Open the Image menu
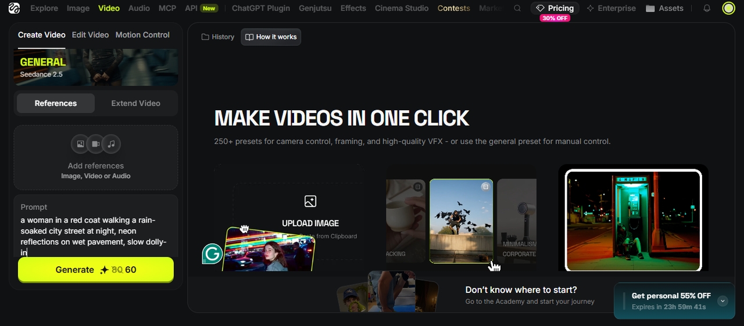The height and width of the screenshot is (326, 744). (78, 8)
